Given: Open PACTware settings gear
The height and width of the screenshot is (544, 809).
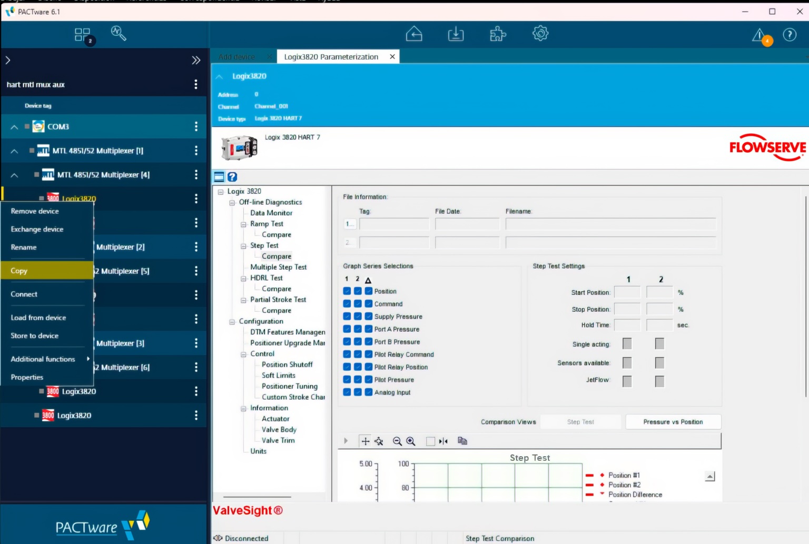Looking at the screenshot, I should click(540, 34).
